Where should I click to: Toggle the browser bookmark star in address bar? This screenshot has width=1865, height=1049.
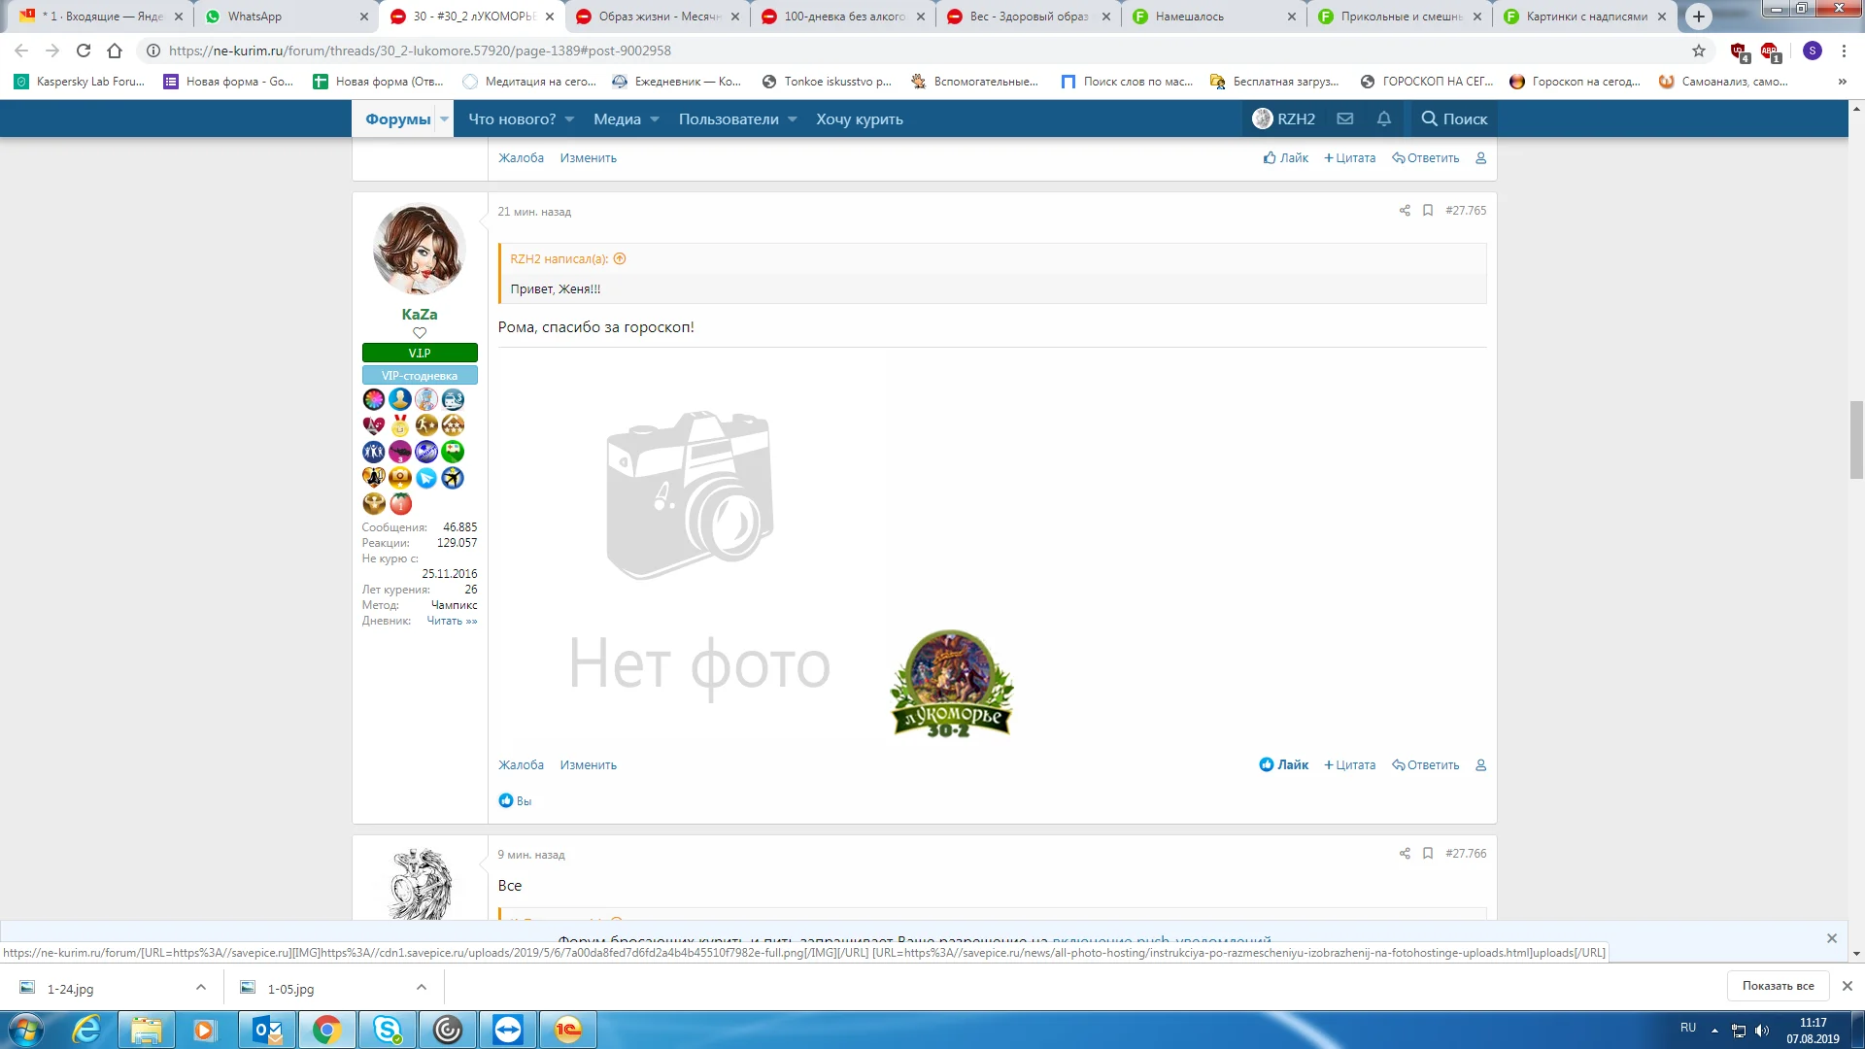(1697, 51)
